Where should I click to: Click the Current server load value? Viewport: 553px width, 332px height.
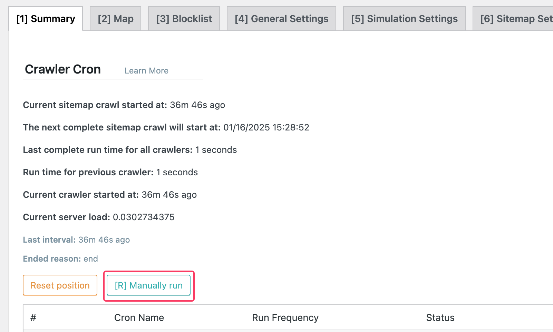click(x=144, y=217)
